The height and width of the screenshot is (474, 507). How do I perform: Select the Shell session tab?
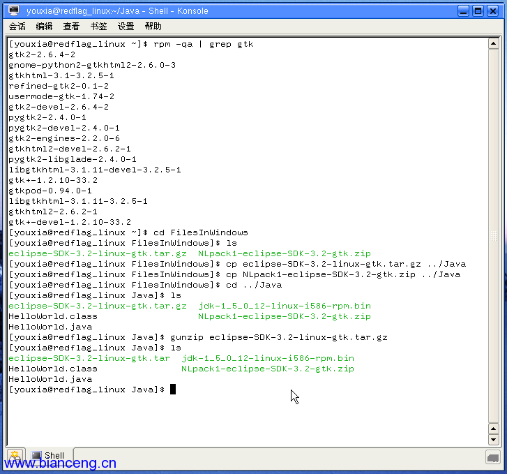click(49, 456)
